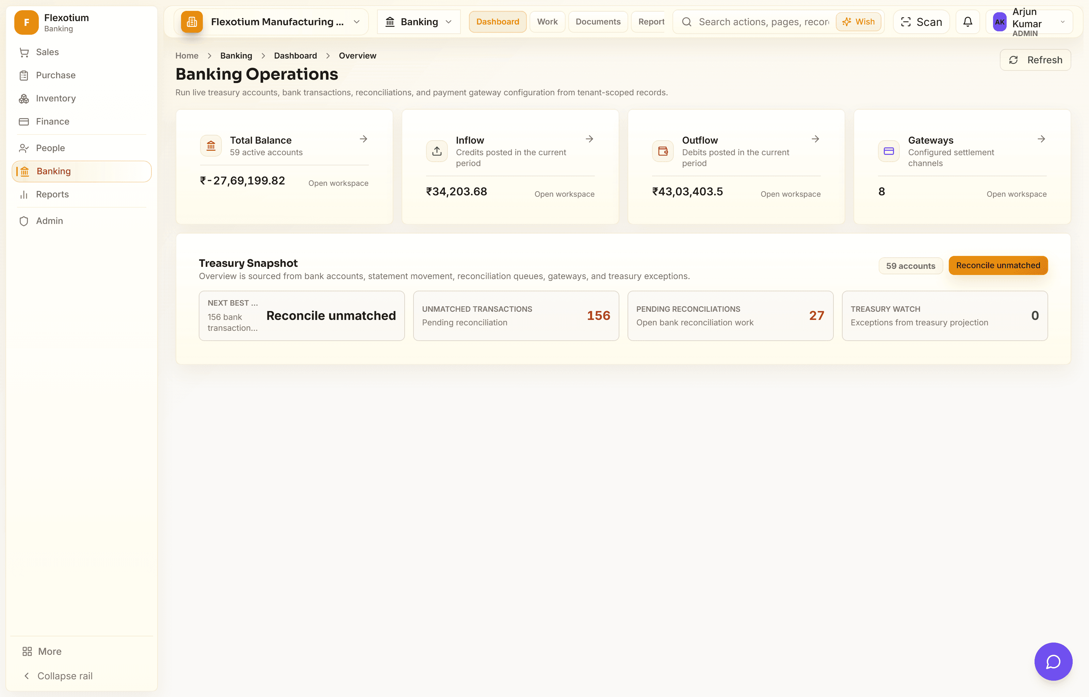The image size is (1089, 697).
Task: Switch to the Work tab
Action: click(x=547, y=22)
